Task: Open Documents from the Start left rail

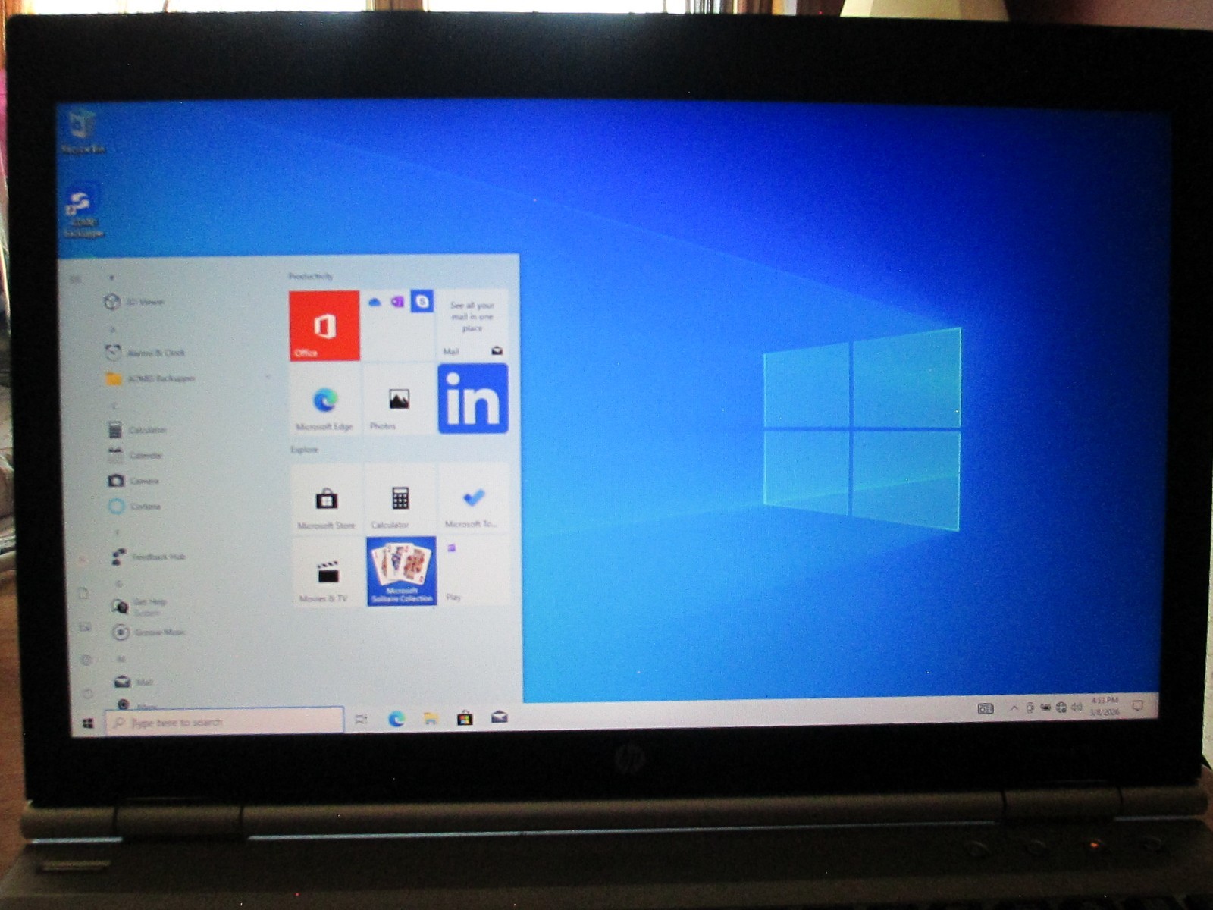Action: click(x=83, y=593)
